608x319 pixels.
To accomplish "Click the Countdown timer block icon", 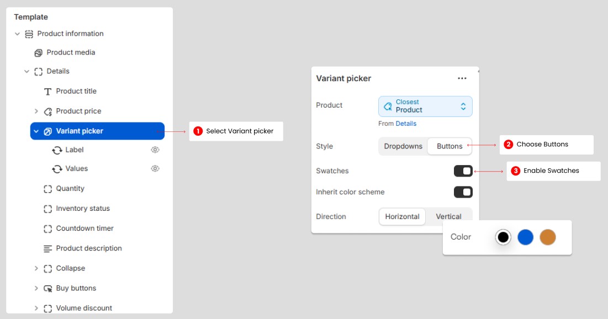I will 47,228.
